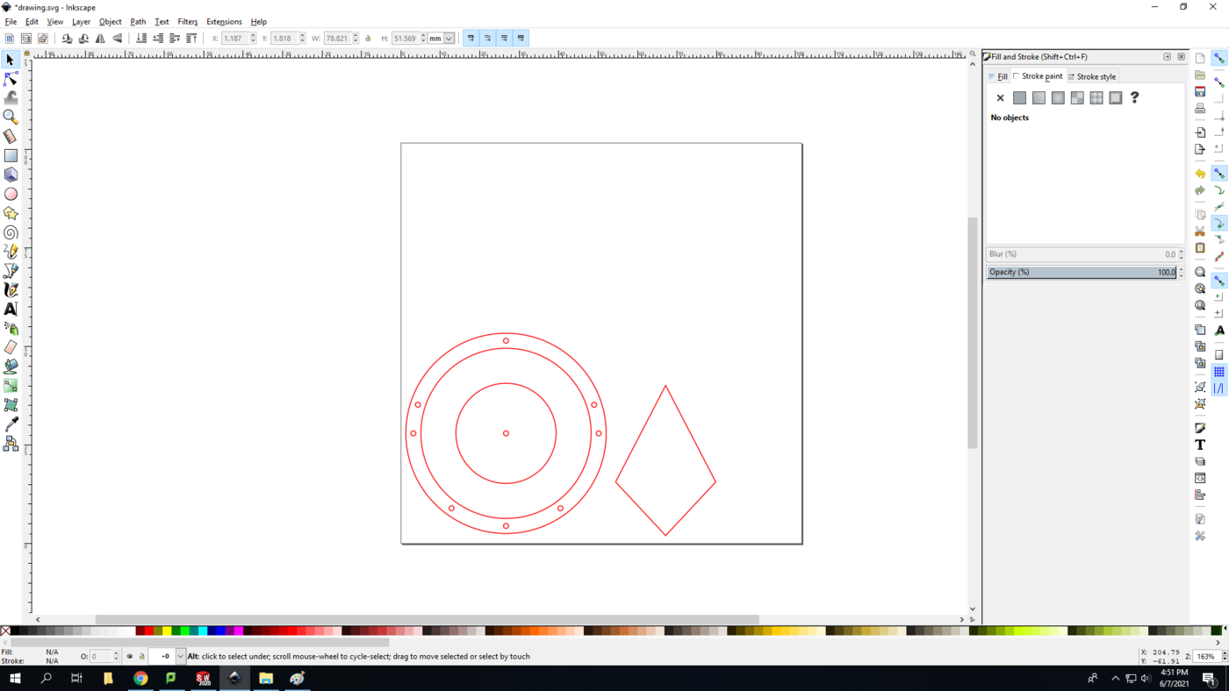
Task: Toggle snap to guides button
Action: tap(1219, 388)
